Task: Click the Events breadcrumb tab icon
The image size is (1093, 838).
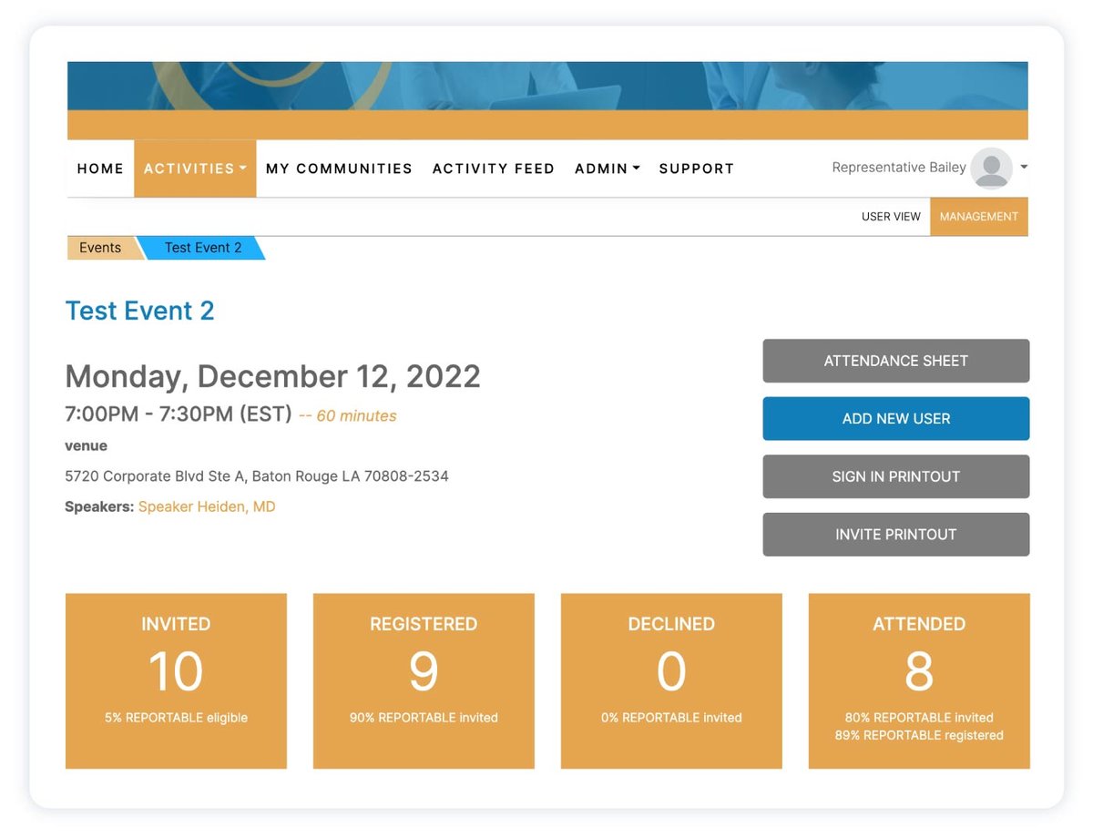Action: (x=100, y=247)
